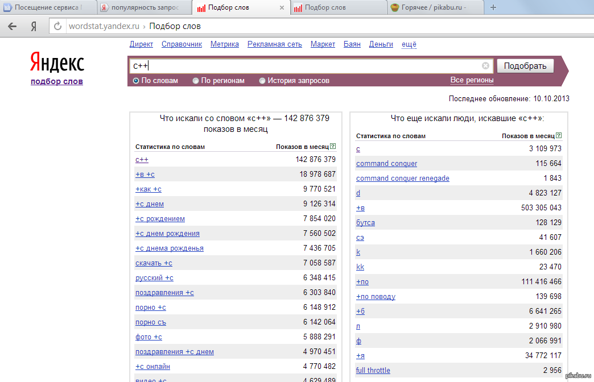Click help icon in right table header
594x382 pixels.
pos(559,135)
